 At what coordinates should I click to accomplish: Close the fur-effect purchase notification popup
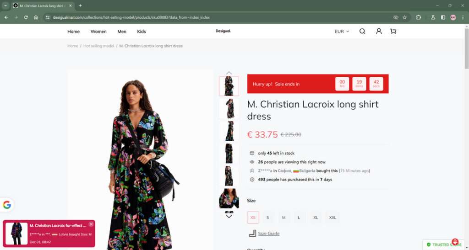tap(91, 224)
